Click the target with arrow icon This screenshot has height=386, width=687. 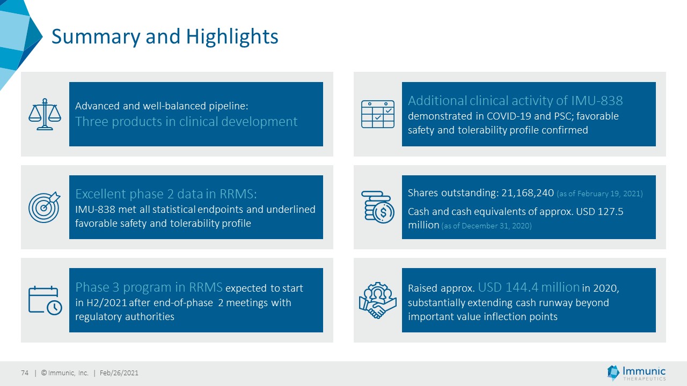(45, 207)
